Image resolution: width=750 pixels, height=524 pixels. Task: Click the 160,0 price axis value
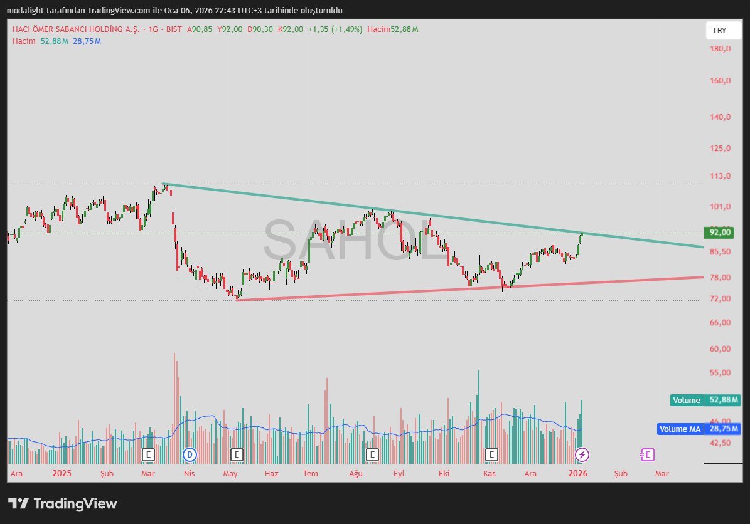[x=721, y=81]
